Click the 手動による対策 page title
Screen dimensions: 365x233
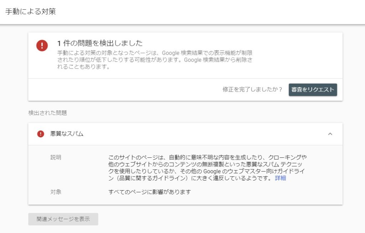pos(31,11)
